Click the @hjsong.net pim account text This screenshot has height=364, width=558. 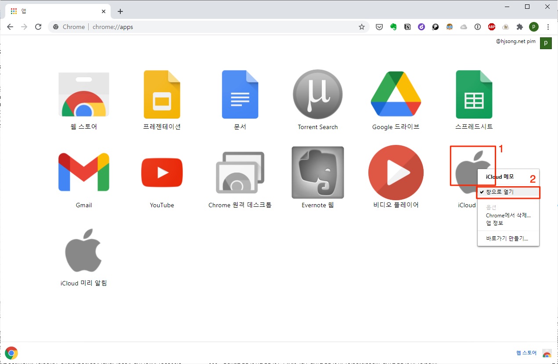tap(516, 41)
